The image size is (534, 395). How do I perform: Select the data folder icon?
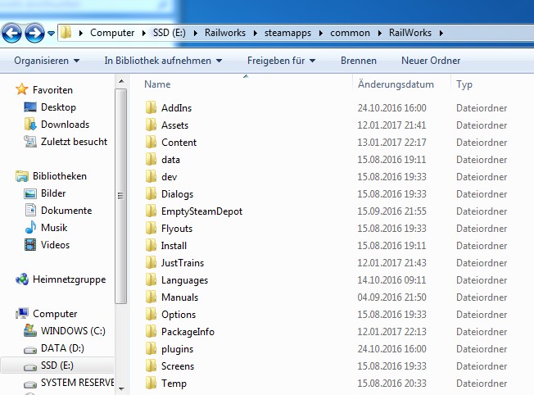[151, 159]
